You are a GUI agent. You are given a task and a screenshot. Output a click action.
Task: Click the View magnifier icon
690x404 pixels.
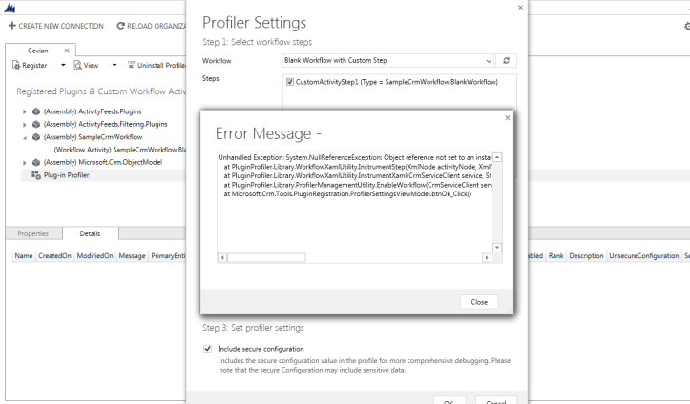78,65
